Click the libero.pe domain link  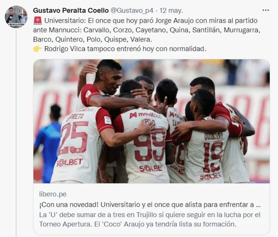[53, 194]
